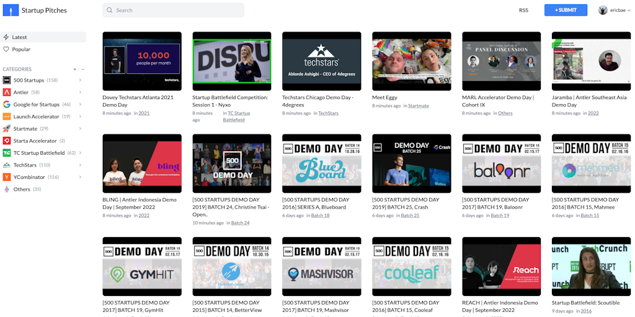Expand the Antler category chevron
The width and height of the screenshot is (635, 317).
coord(80,92)
